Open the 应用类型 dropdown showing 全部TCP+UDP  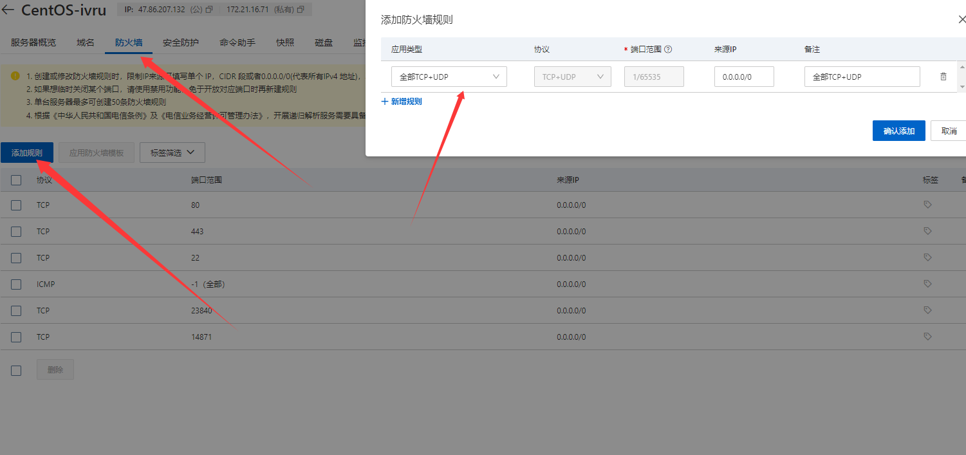[x=449, y=77]
